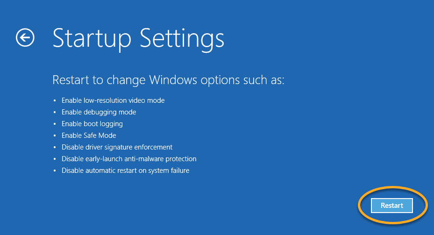Click the bullet before 'Disable automatic restart' line
The height and width of the screenshot is (235, 434).
pos(55,171)
